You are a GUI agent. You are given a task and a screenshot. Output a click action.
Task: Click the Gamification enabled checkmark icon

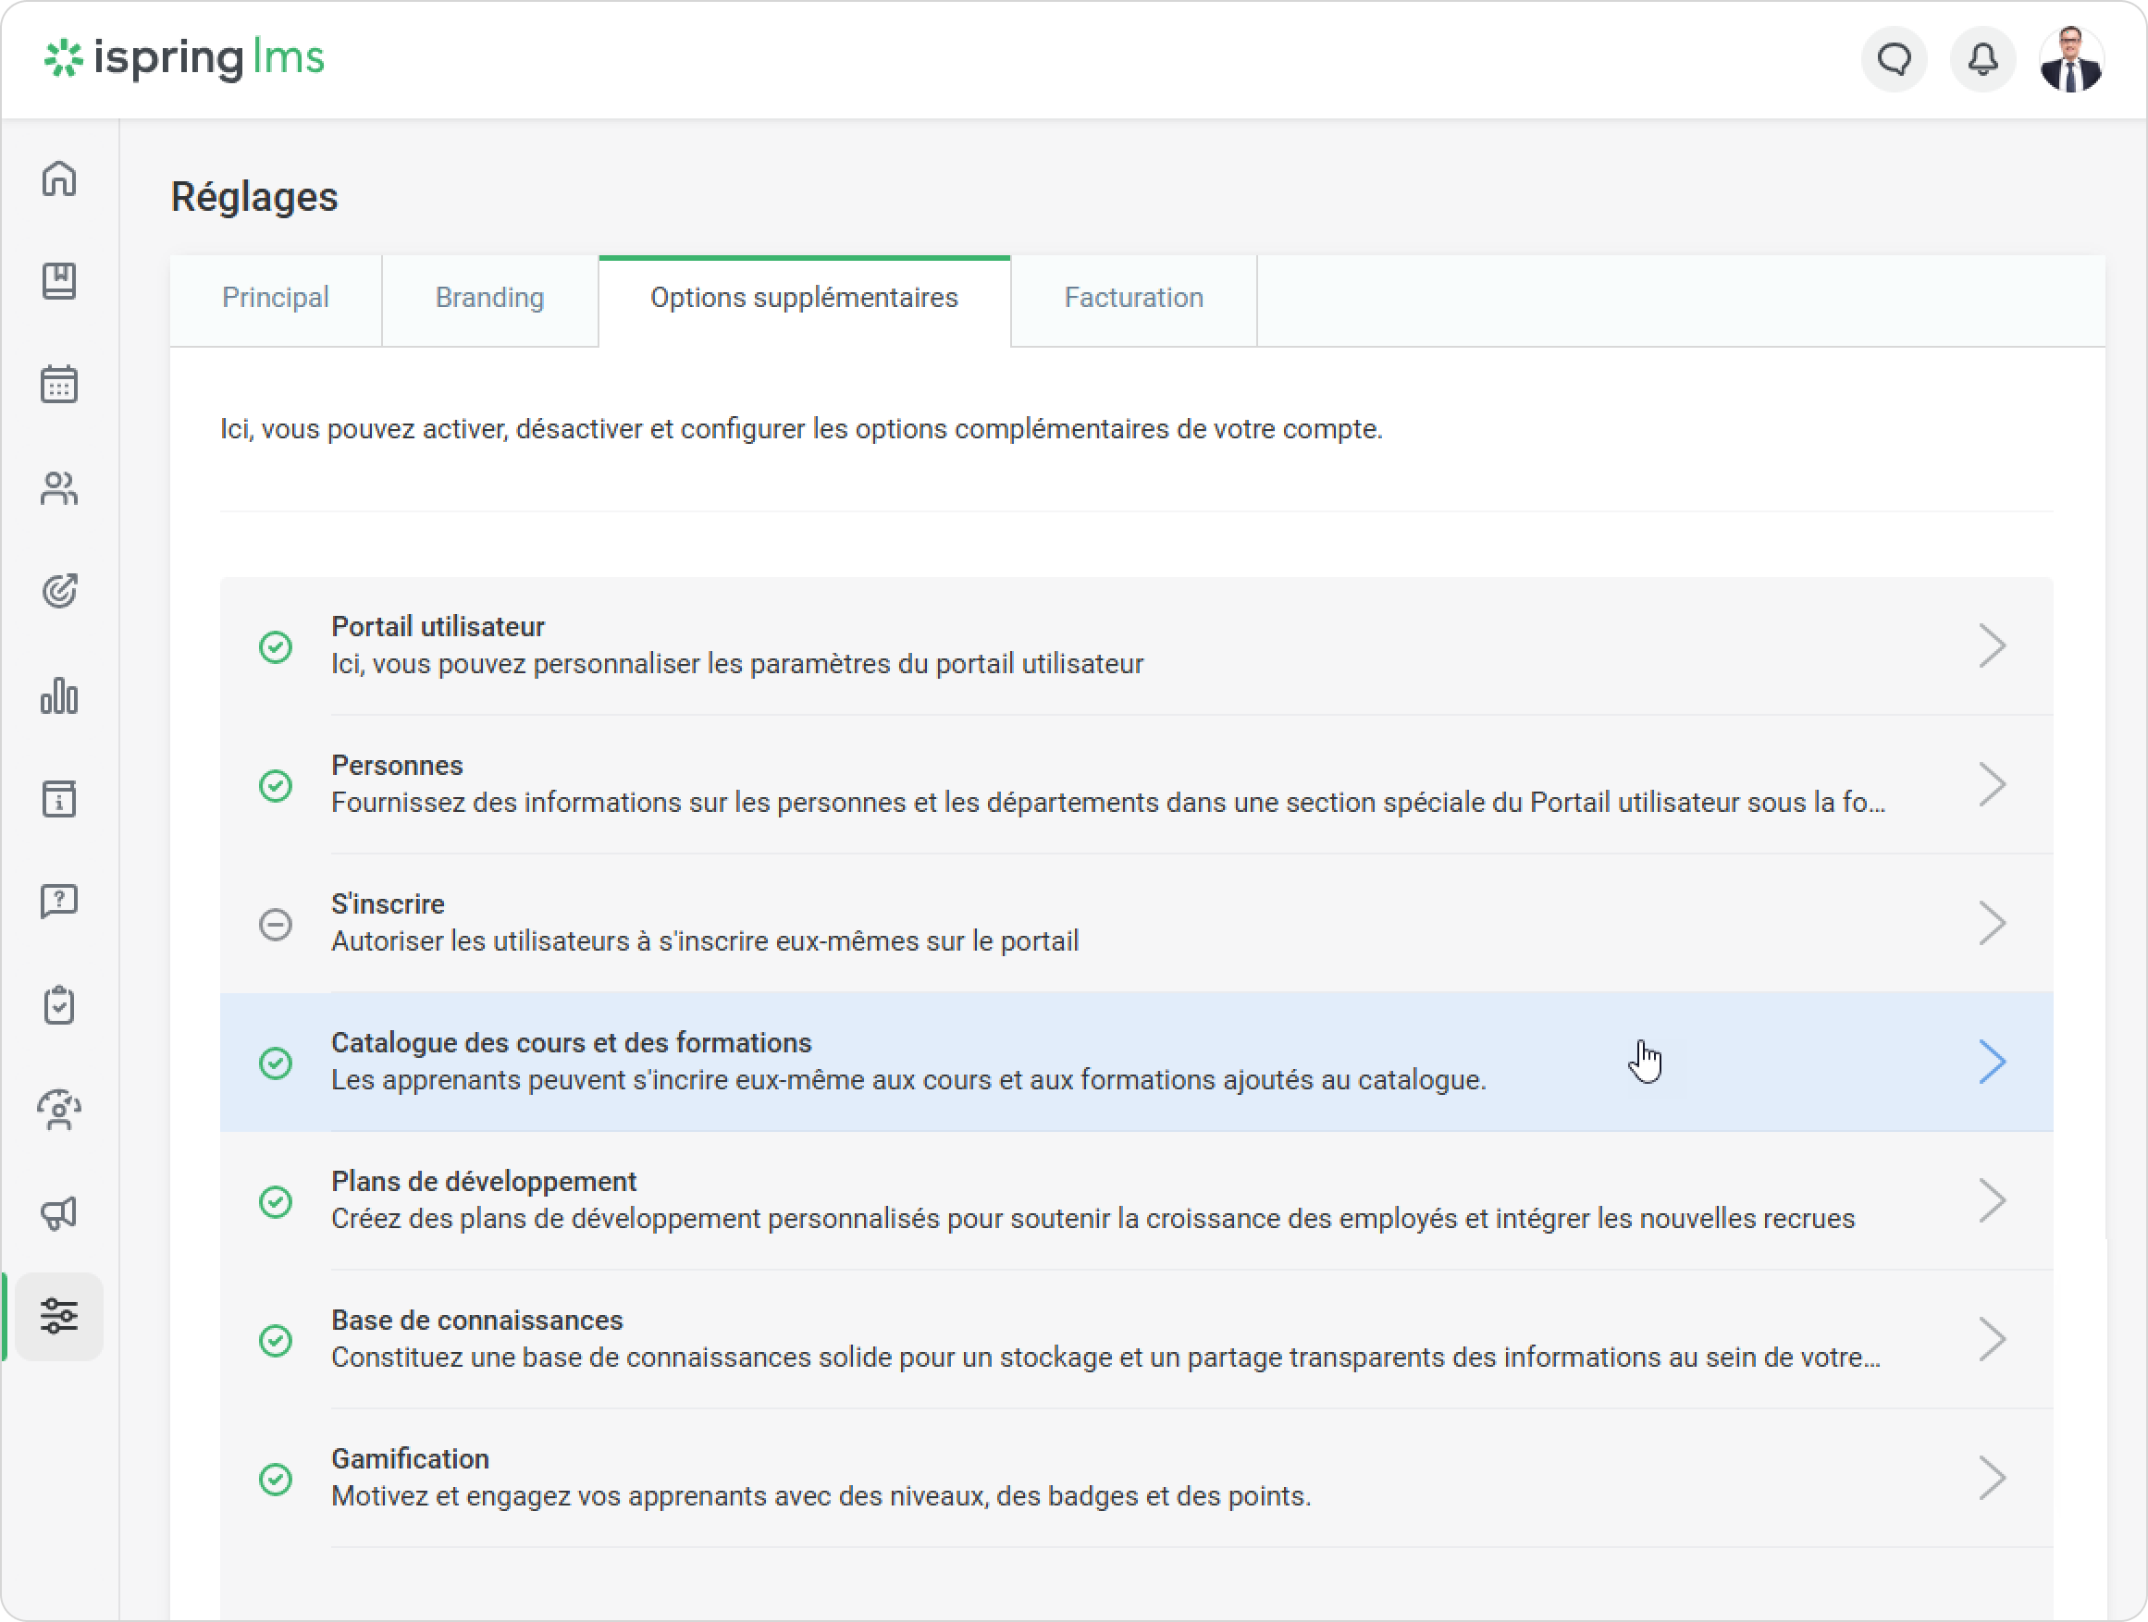tap(276, 1479)
